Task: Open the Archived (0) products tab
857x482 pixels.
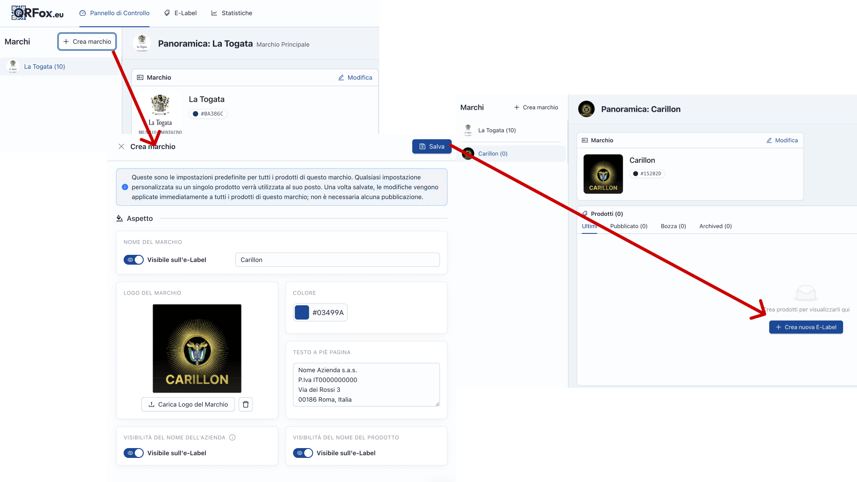Action: 715,226
